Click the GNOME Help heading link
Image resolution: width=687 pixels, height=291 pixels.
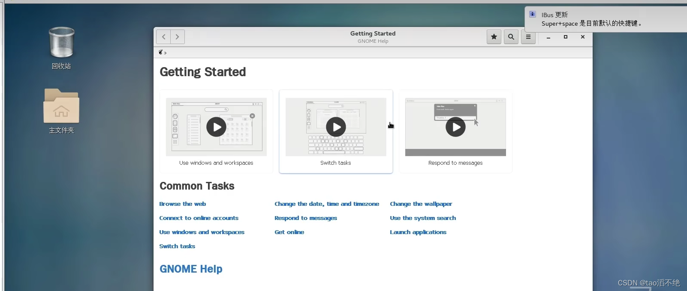(x=191, y=269)
